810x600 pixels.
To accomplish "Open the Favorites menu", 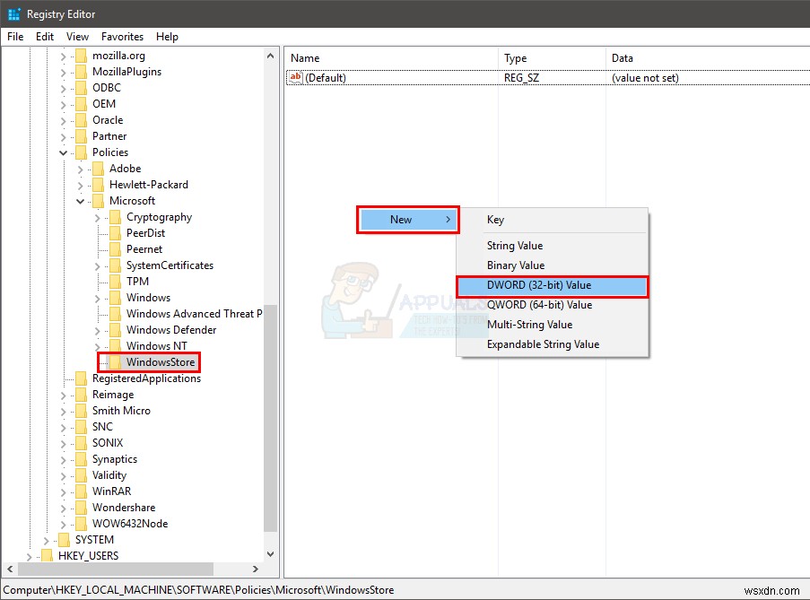I will tap(122, 37).
